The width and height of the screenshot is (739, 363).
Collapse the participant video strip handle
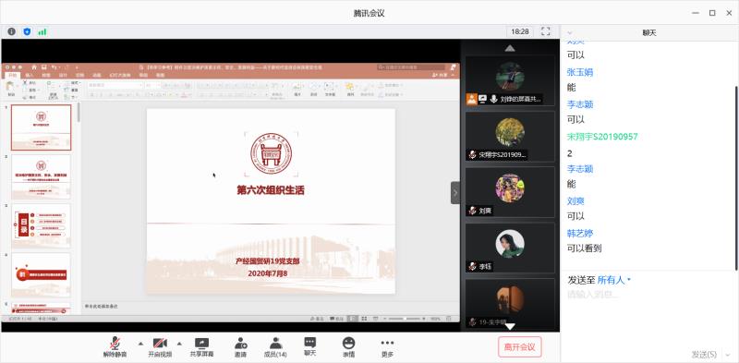(x=455, y=192)
